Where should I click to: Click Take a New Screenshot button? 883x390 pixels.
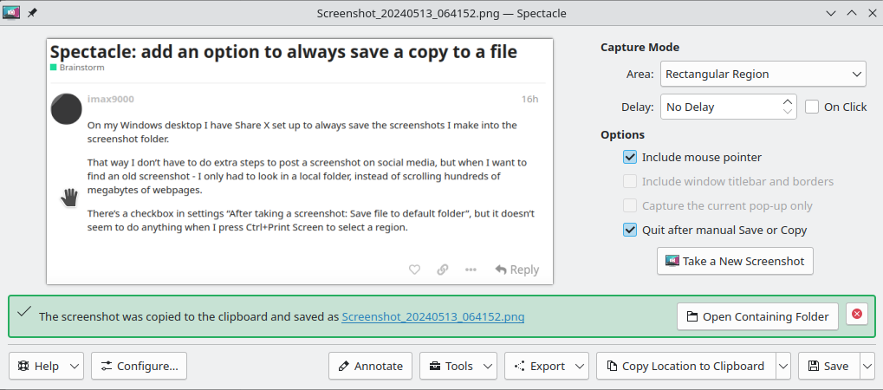click(735, 261)
